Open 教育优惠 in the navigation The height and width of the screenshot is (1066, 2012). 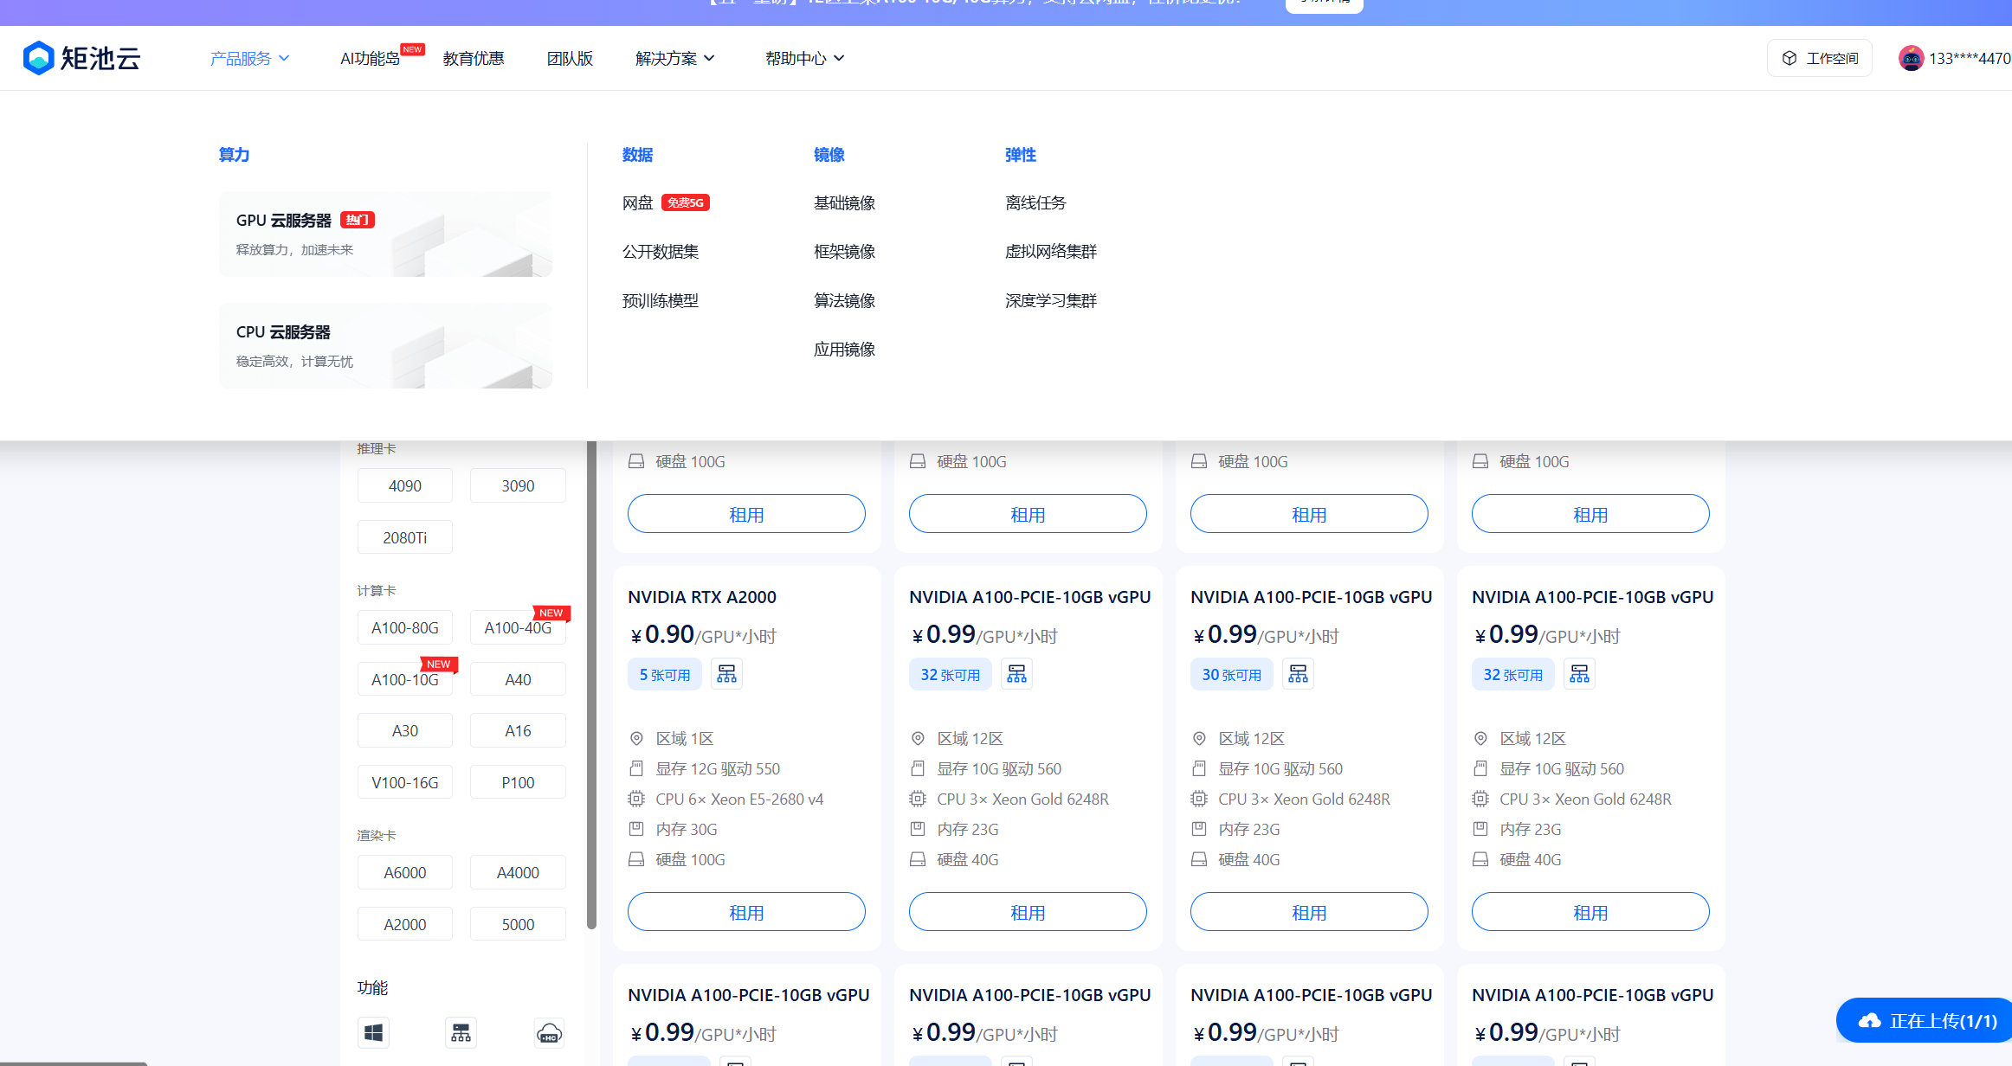tap(474, 58)
